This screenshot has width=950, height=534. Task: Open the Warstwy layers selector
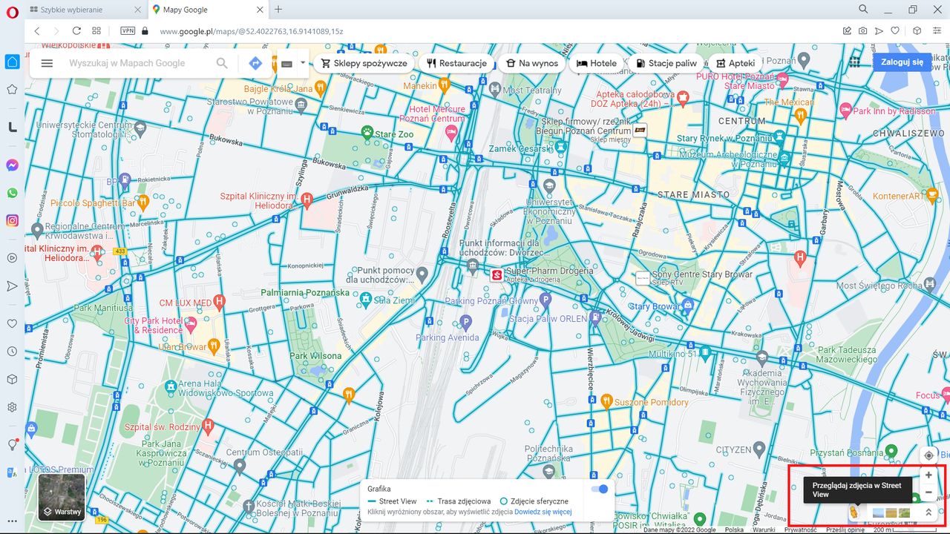click(x=62, y=498)
